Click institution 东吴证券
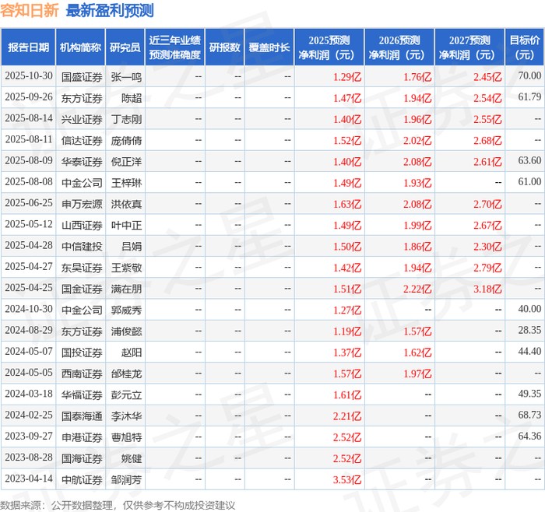Viewport: 545px width, 512px height. pyautogui.click(x=82, y=268)
